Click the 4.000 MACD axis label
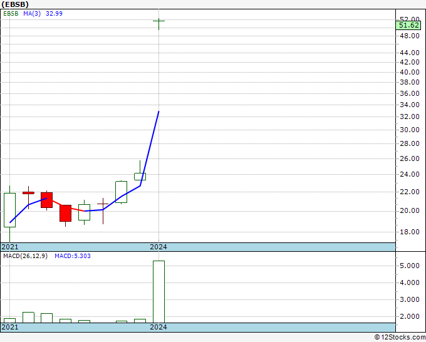The width and height of the screenshot is (426, 342). (410, 282)
